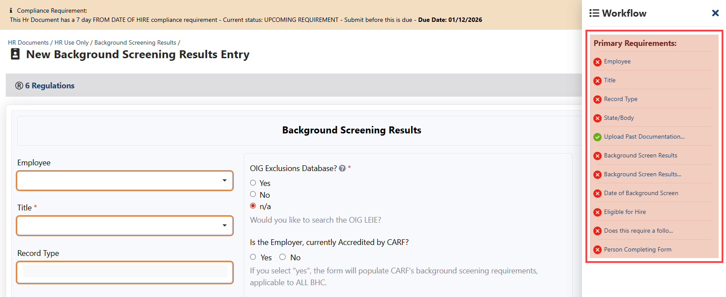Click the info icon in compliance banner
Screen dimensions: 726x297
11,10
